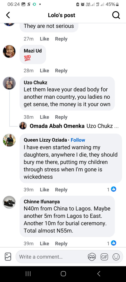Tap the photo attachment icon beside comment box
This screenshot has width=126, height=282.
pyautogui.click(x=8, y=257)
